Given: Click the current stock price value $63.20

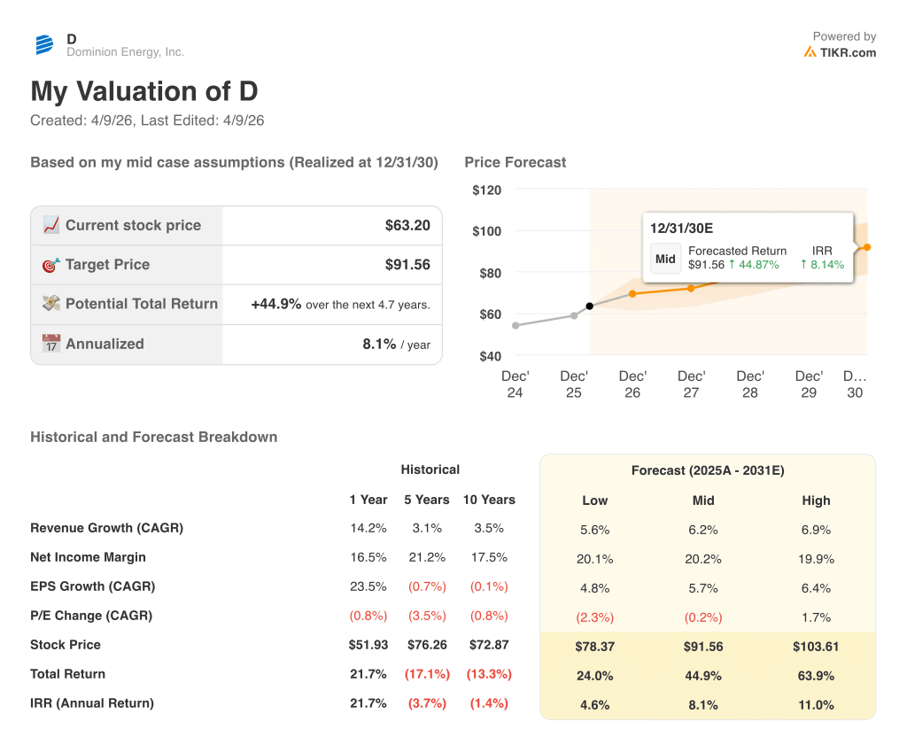Looking at the screenshot, I should (407, 225).
